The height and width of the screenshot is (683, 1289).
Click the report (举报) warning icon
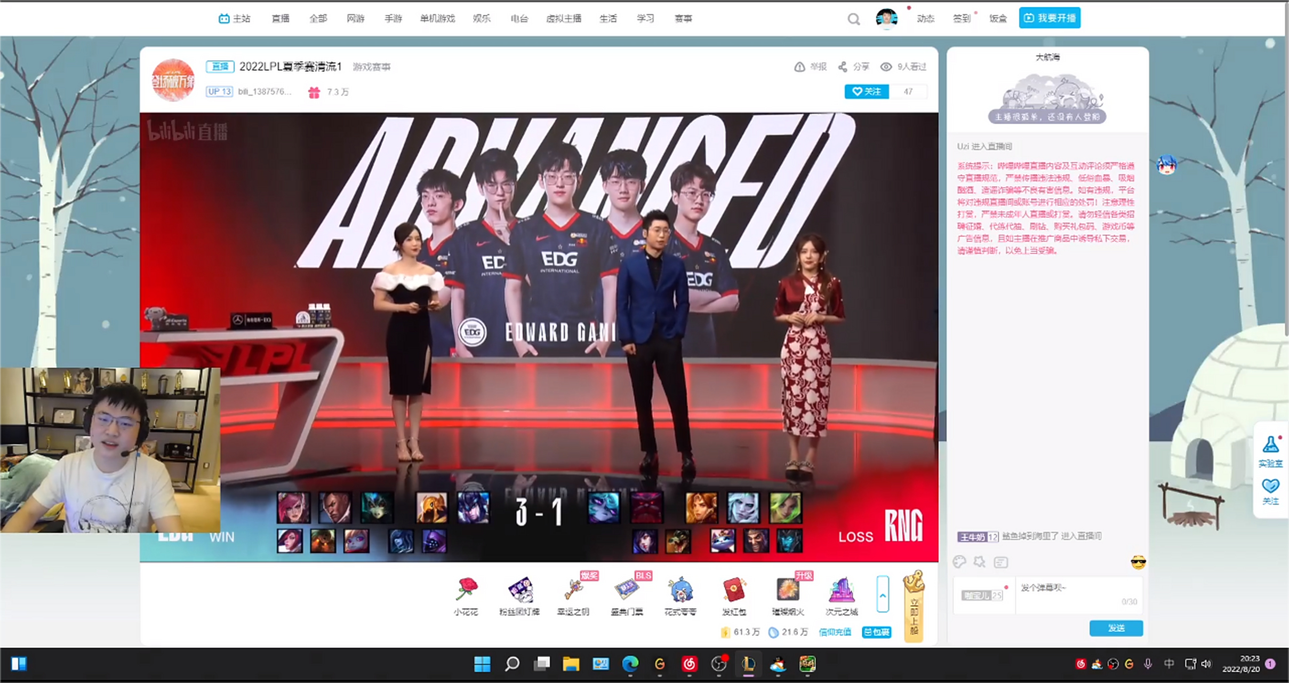(x=799, y=67)
